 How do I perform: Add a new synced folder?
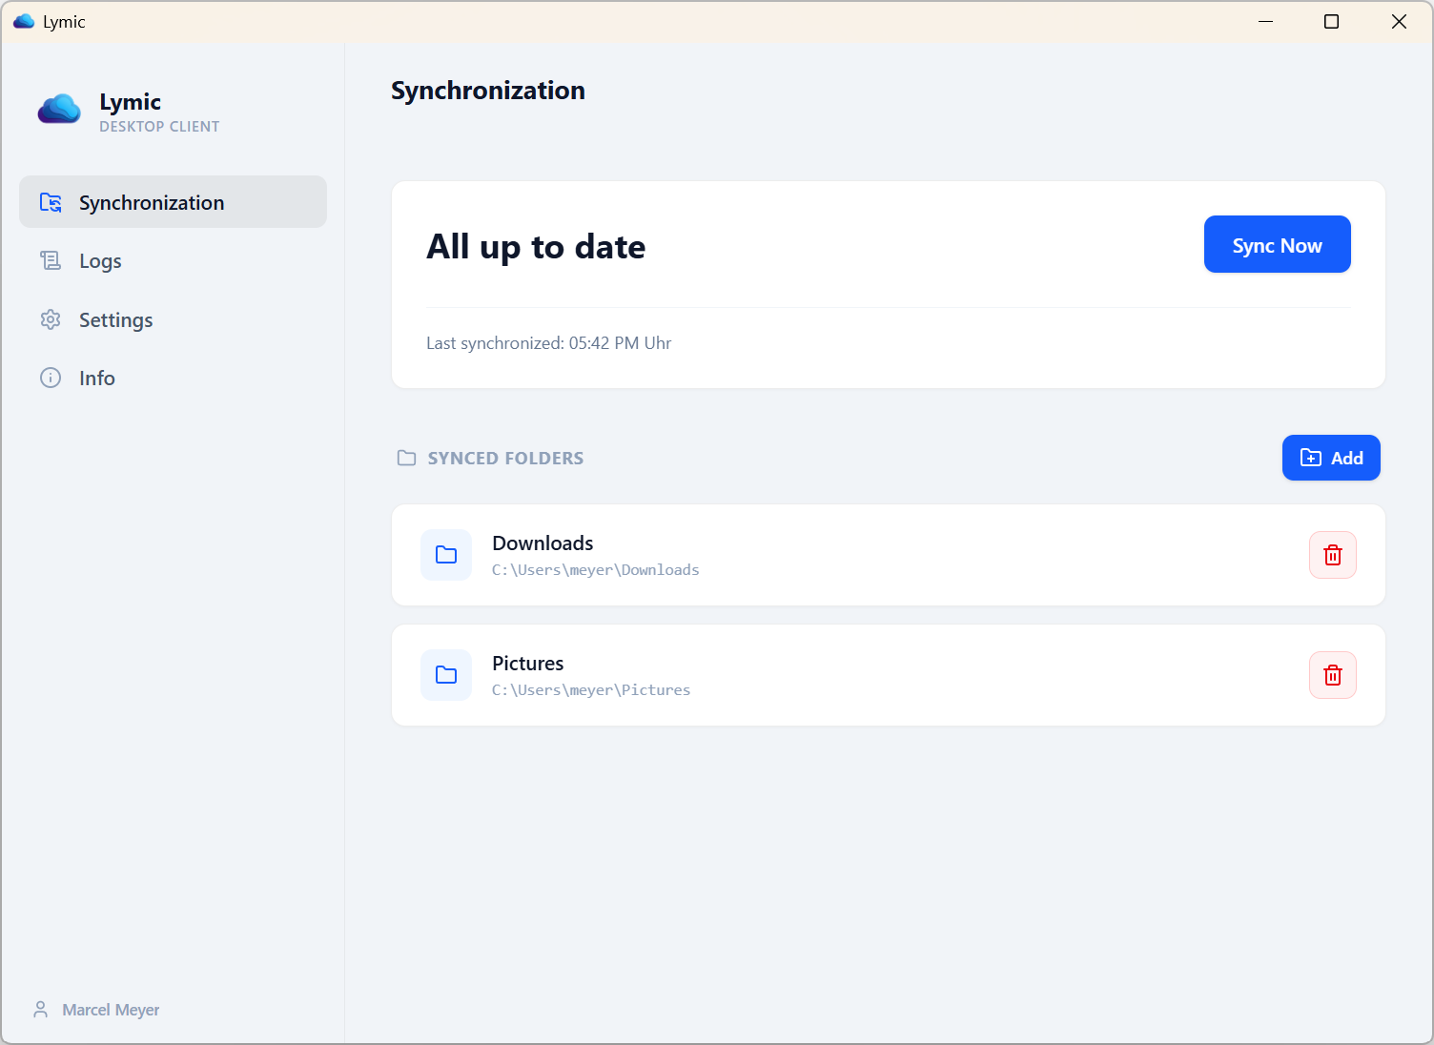pos(1331,458)
